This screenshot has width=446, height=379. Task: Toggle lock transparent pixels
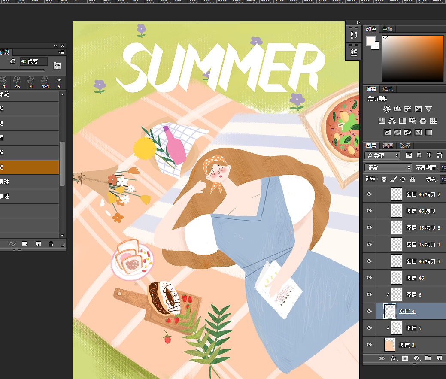[x=384, y=179]
